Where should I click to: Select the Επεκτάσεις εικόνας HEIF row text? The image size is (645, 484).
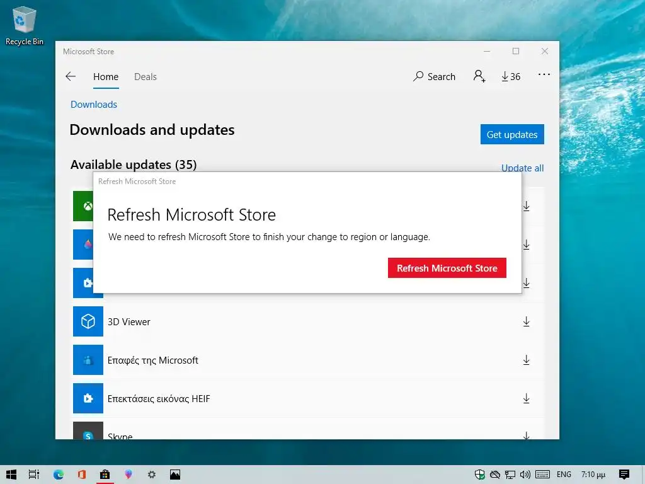tap(159, 399)
